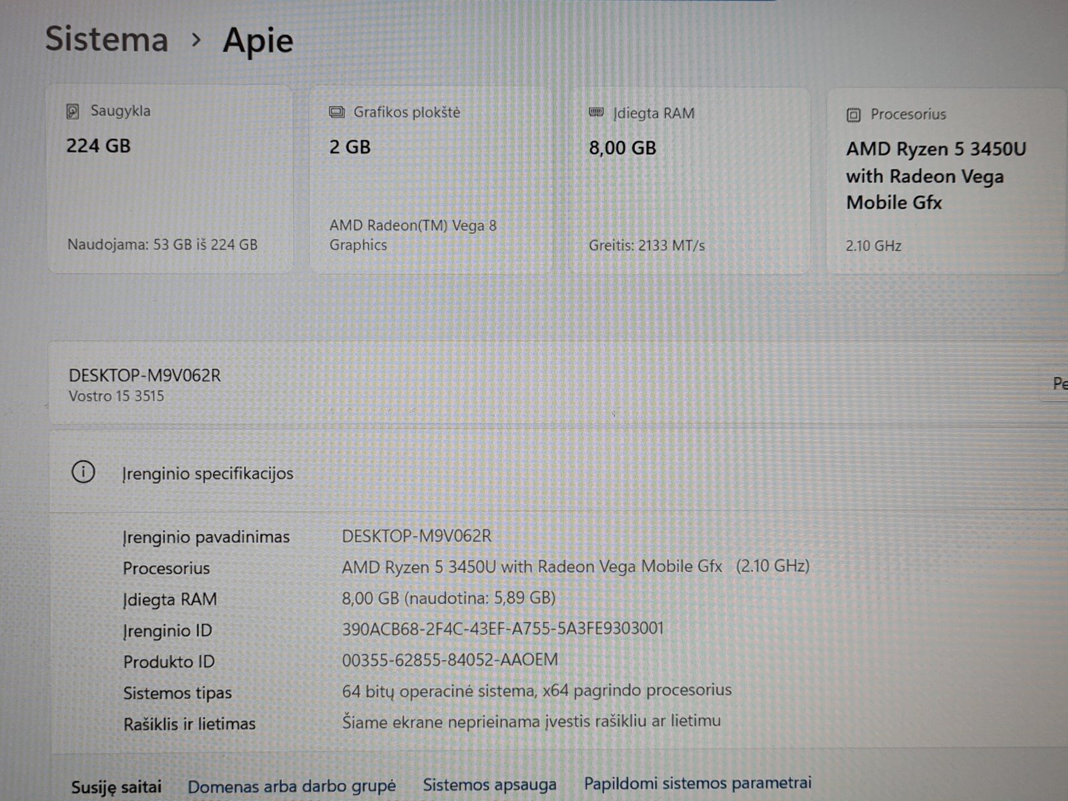The height and width of the screenshot is (801, 1068).
Task: Click the DESKTOP-M9V062R device name heading
Action: pyautogui.click(x=145, y=375)
